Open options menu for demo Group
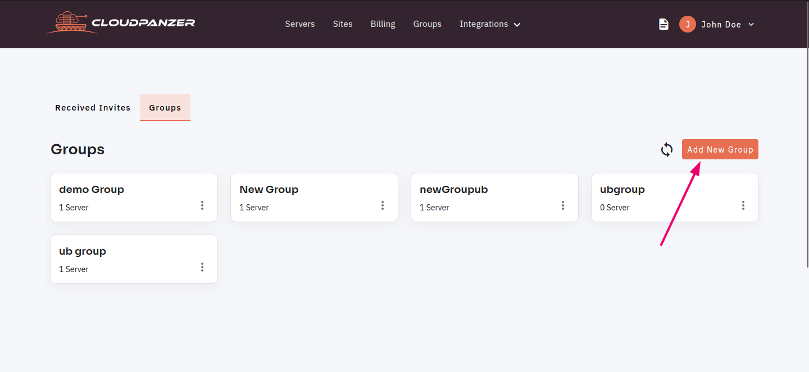The image size is (809, 372). point(202,205)
